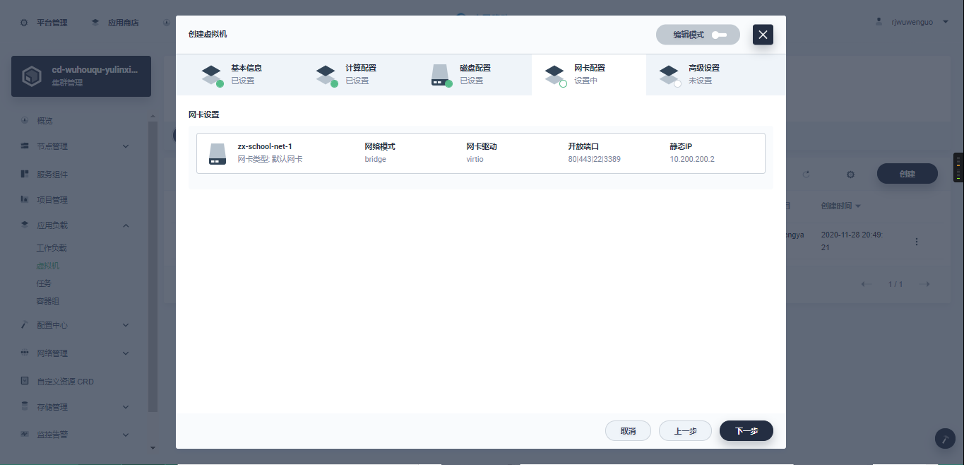Click the hammer tool icon at bottom right

pyautogui.click(x=945, y=438)
